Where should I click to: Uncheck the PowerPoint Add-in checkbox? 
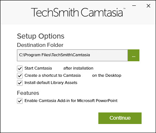[x=20, y=101]
